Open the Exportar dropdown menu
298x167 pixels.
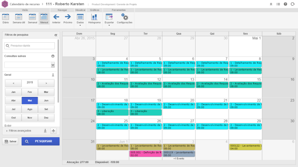coord(109,20)
